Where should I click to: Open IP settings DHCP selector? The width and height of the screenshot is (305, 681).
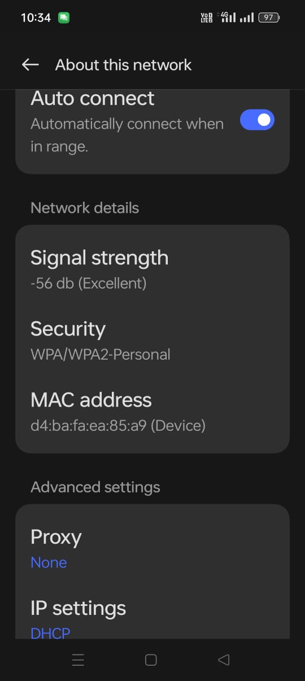click(x=152, y=617)
